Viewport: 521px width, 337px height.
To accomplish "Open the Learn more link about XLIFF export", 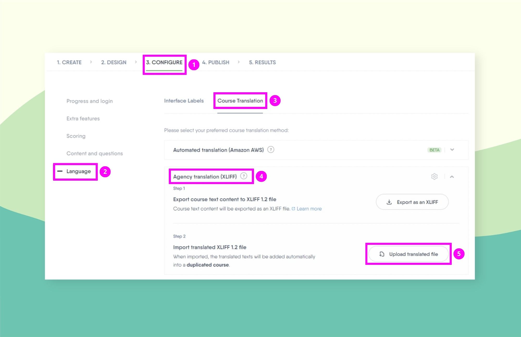I will pyautogui.click(x=309, y=209).
